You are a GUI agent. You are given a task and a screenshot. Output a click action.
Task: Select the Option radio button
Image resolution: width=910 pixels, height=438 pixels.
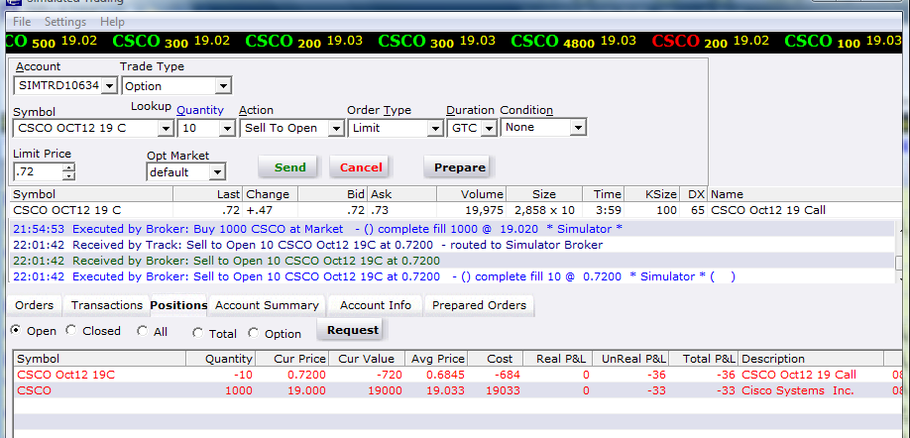[253, 333]
